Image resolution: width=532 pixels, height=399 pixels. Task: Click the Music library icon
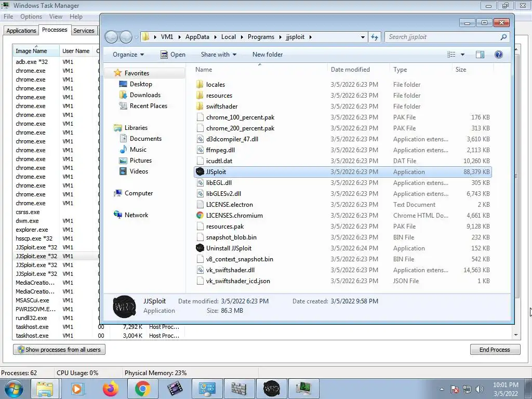123,150
